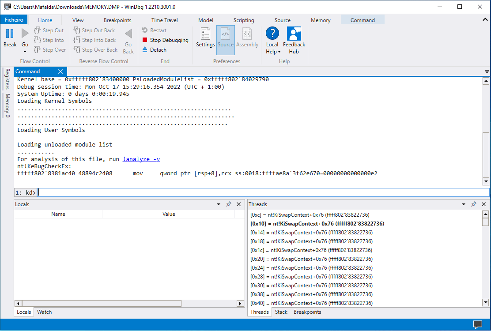Screen dimensions: 491x331
Task: Click the Go play icon
Action: pyautogui.click(x=25, y=33)
